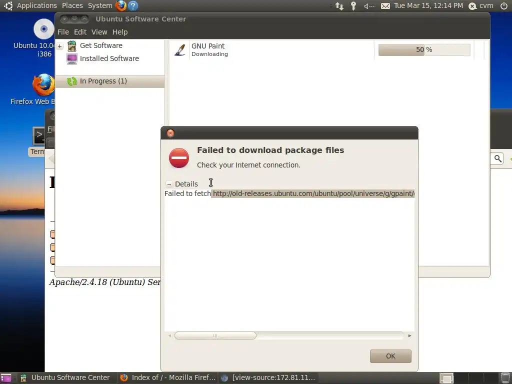Select In Progress (1) in sidebar
The width and height of the screenshot is (512, 384).
click(110, 81)
